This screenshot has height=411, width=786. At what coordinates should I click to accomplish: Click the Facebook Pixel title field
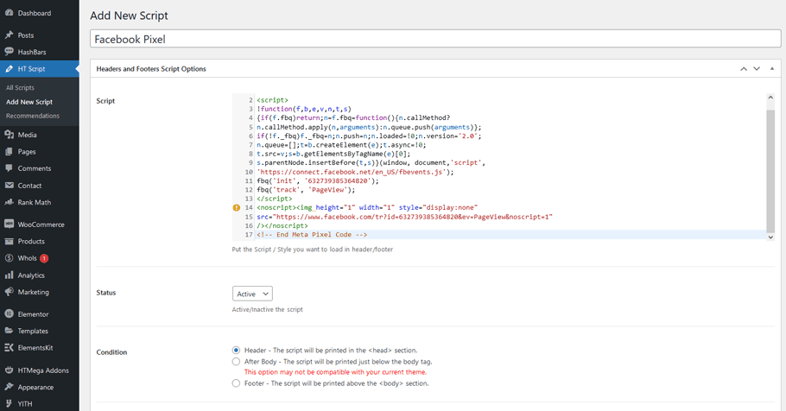tap(435, 39)
